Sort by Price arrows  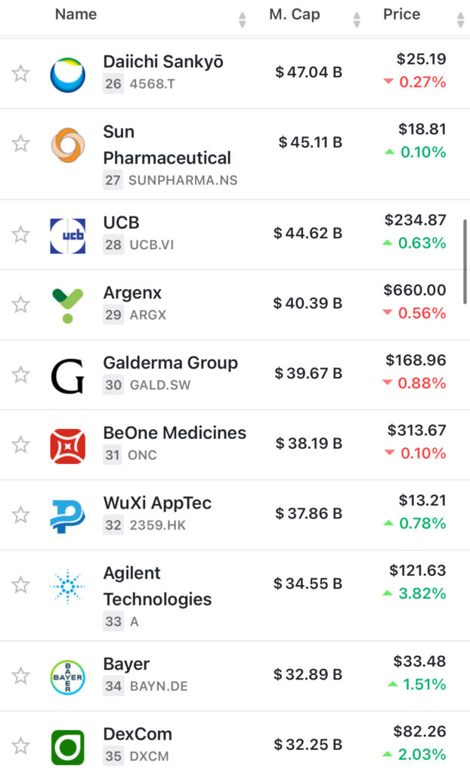[460, 19]
